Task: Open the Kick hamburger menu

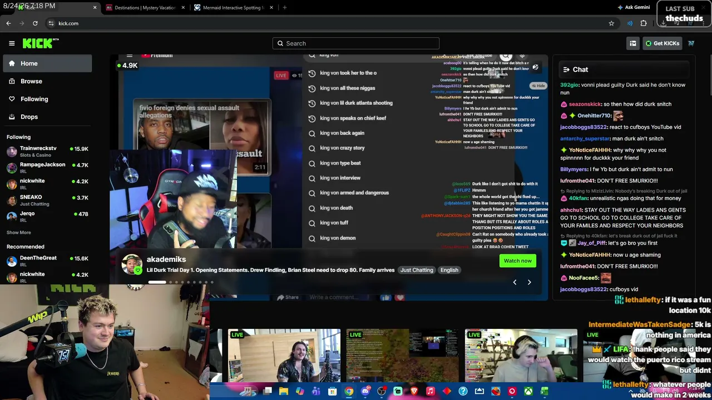Action: point(12,43)
